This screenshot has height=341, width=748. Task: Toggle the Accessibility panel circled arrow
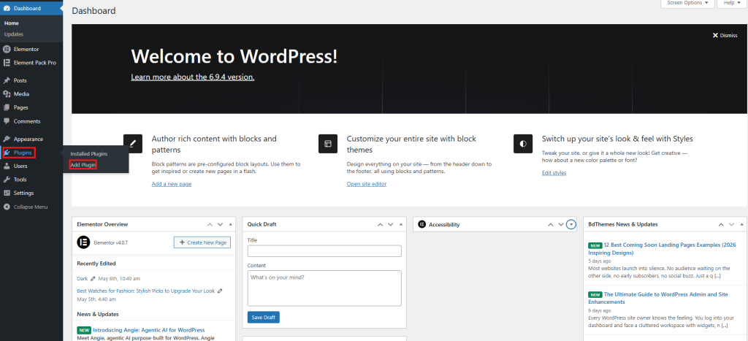(571, 224)
